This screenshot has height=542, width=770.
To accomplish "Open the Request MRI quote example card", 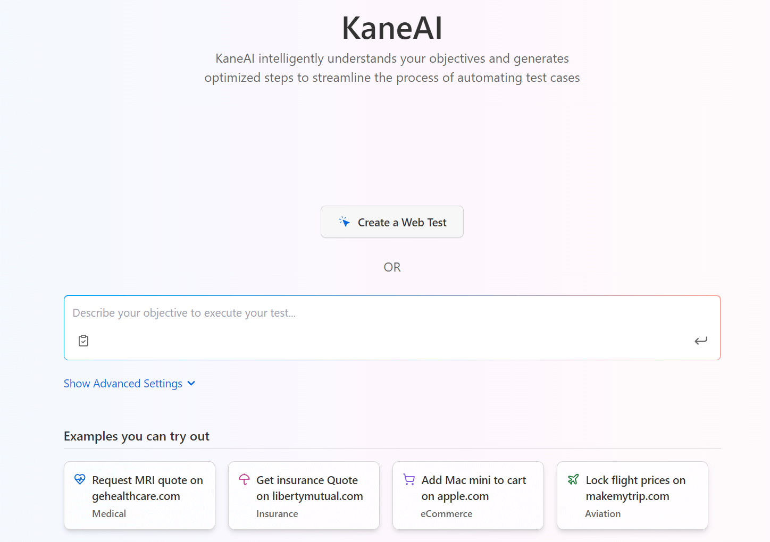I will pyautogui.click(x=139, y=495).
